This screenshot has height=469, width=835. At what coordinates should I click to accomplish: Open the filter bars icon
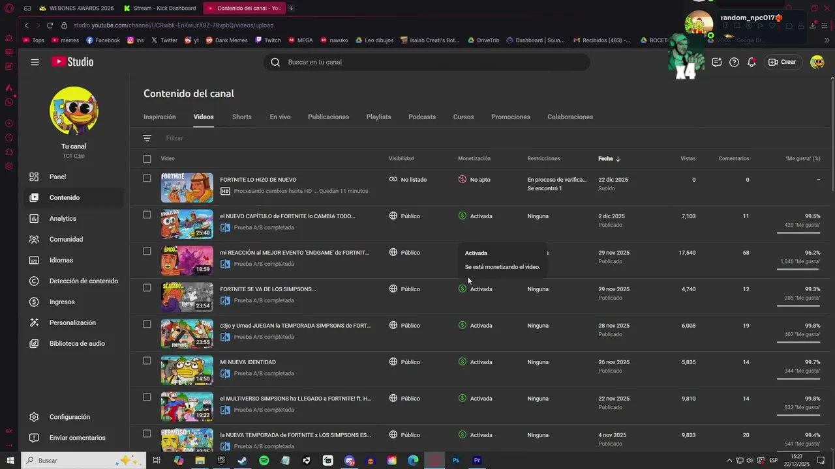pos(147,138)
